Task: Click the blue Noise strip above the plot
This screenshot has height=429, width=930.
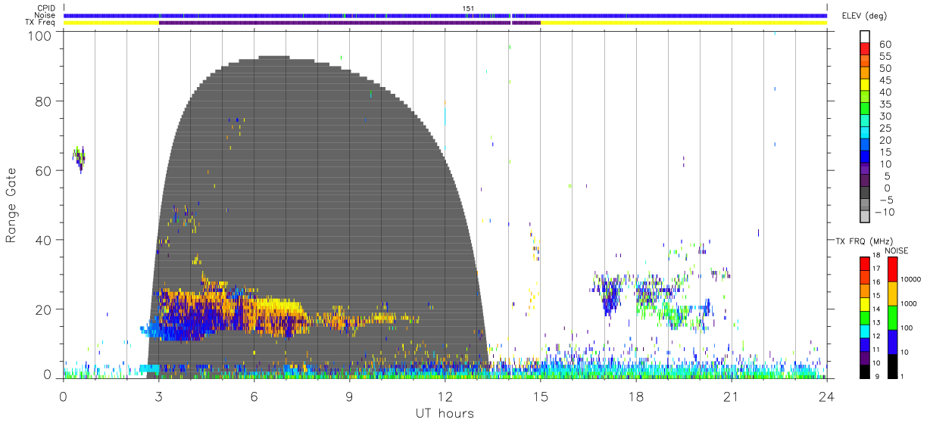Action: [445, 15]
